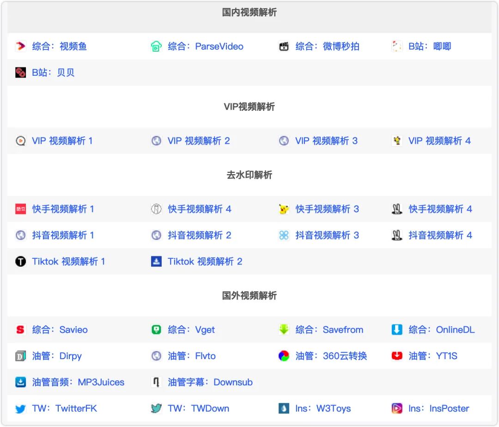Click the blue download icon beside MP3Juices
Viewport: 499px width, 427px height.
coord(21,382)
